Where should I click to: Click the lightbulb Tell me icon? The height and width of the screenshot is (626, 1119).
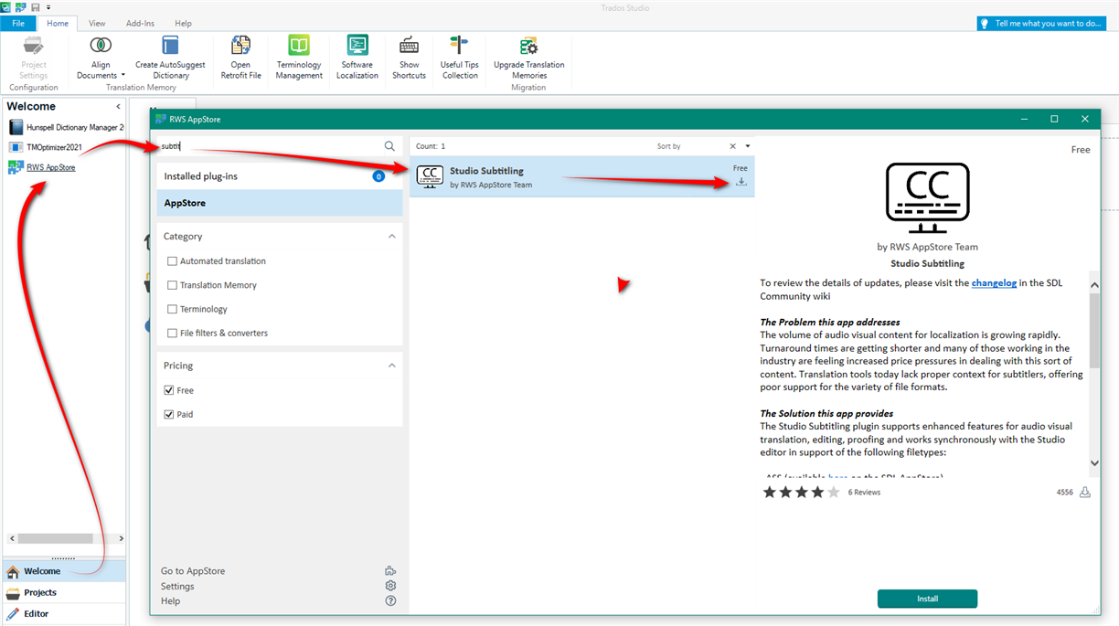click(985, 23)
